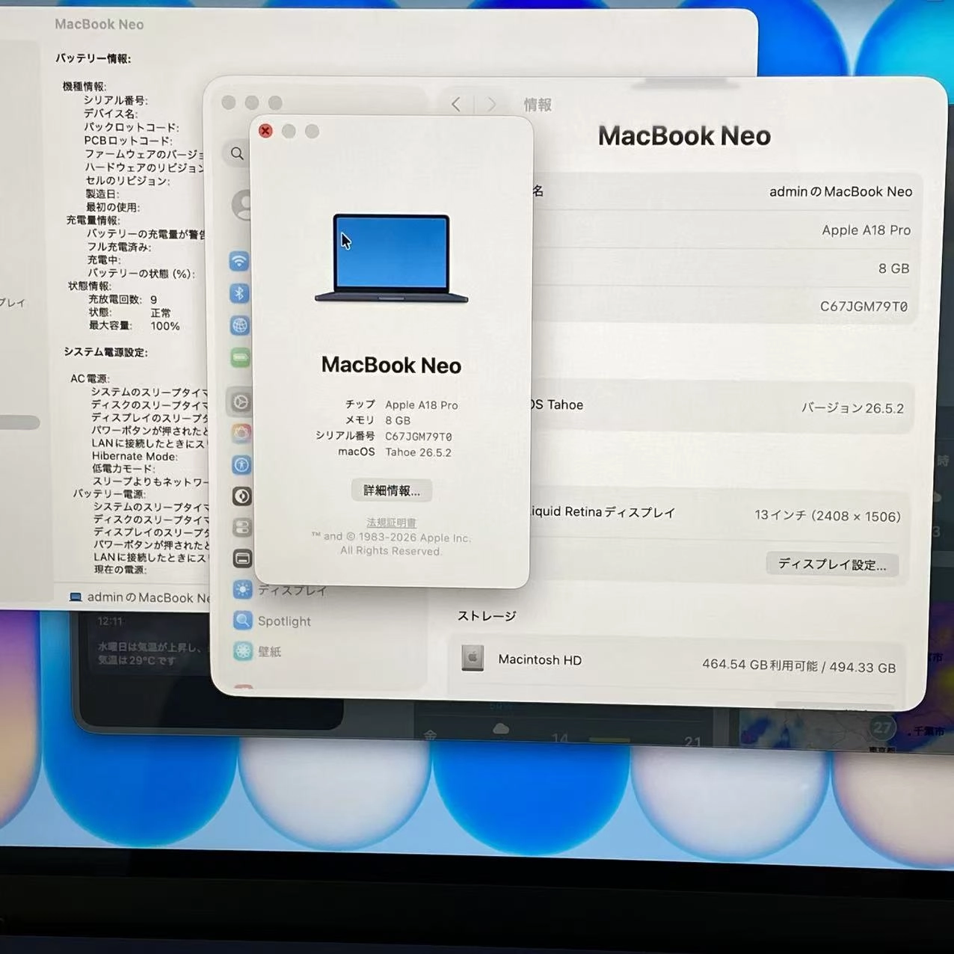Open the 法規証明書 regulatory certification link
The height and width of the screenshot is (954, 954).
click(392, 523)
